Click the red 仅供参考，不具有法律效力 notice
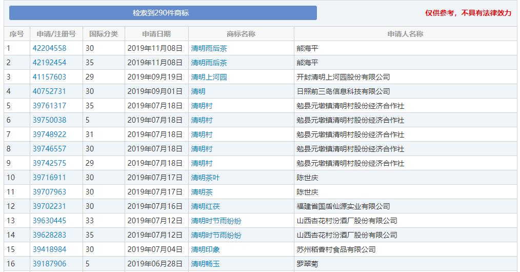Screen dimensions: 520x272 pyautogui.click(x=468, y=13)
